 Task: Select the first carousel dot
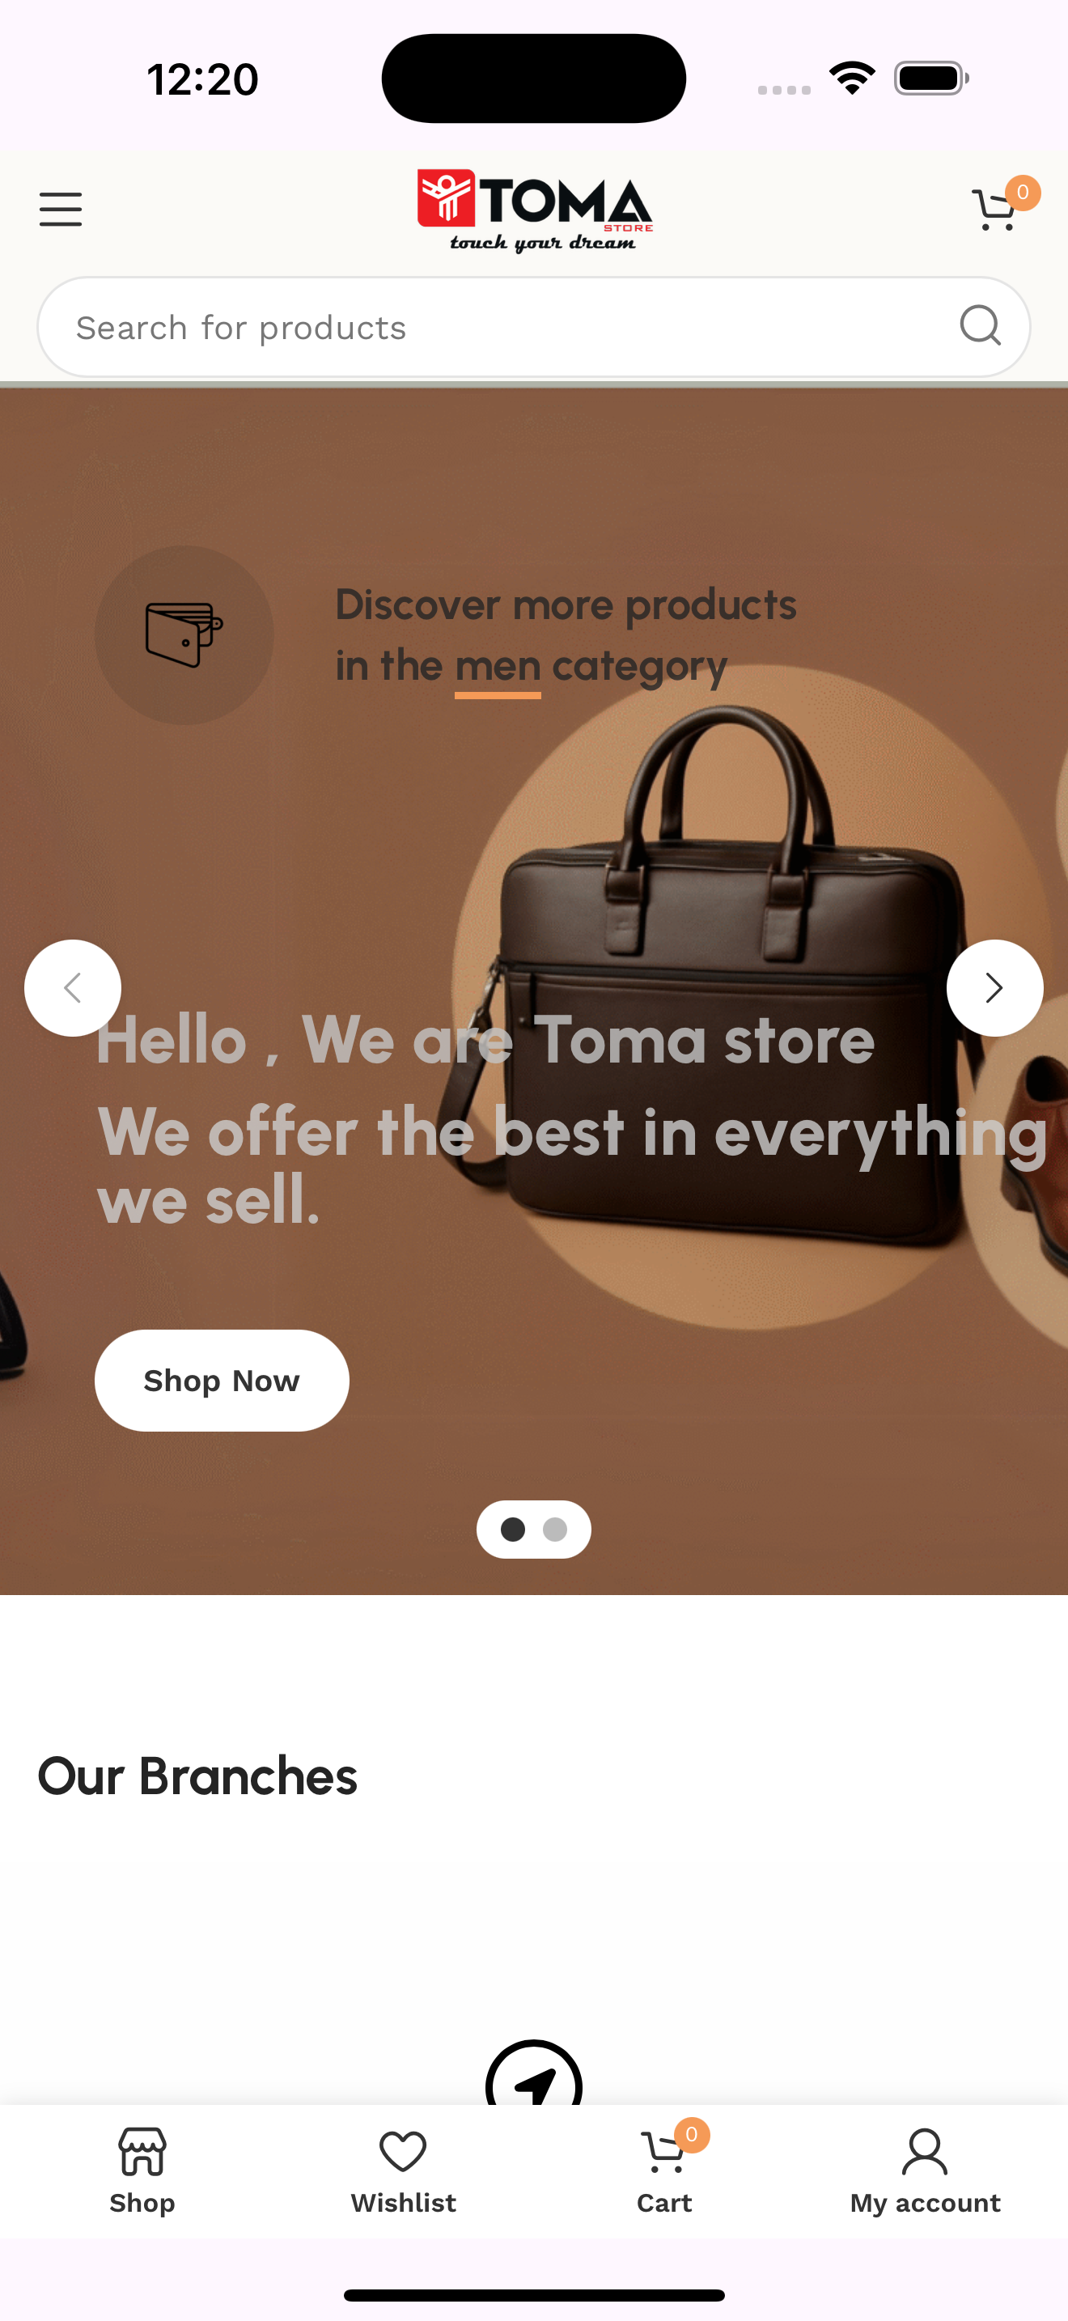pyautogui.click(x=512, y=1529)
